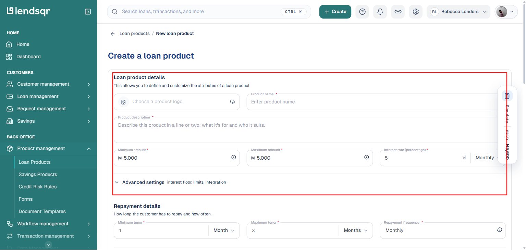The width and height of the screenshot is (526, 250).
Task: Collapse the sidebar with panel icon
Action: coord(88,12)
